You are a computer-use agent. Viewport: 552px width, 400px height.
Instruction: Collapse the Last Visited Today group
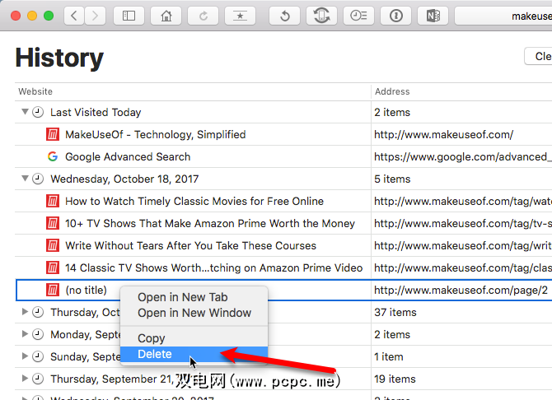point(25,113)
